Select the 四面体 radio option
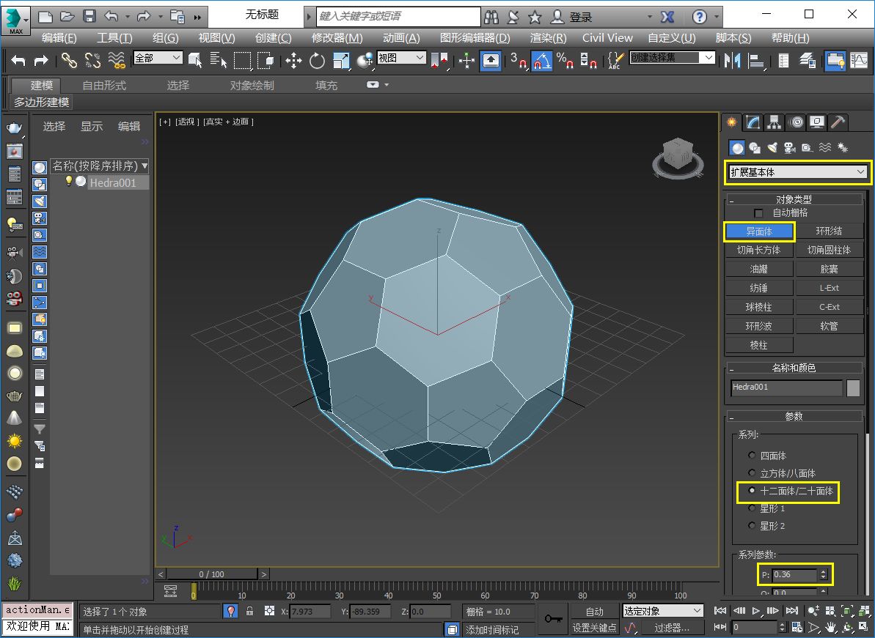The height and width of the screenshot is (638, 875). pyautogui.click(x=752, y=456)
